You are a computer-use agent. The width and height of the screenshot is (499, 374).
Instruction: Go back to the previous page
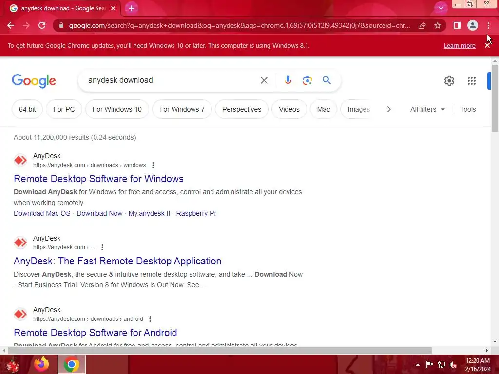tap(11, 25)
